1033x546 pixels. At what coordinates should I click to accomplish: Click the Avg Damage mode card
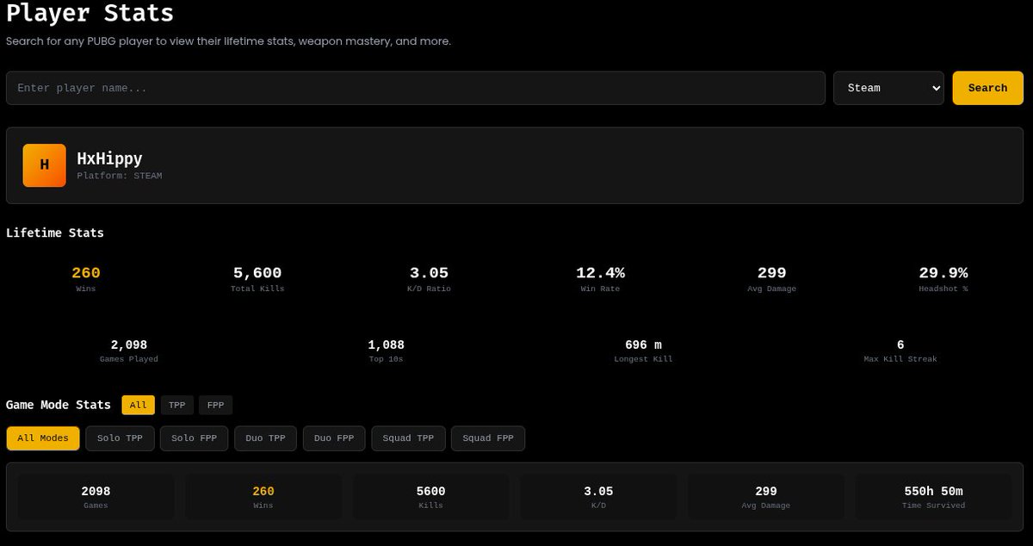click(x=765, y=497)
